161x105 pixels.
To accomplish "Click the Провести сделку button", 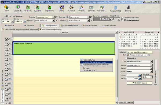I will 140,83.
